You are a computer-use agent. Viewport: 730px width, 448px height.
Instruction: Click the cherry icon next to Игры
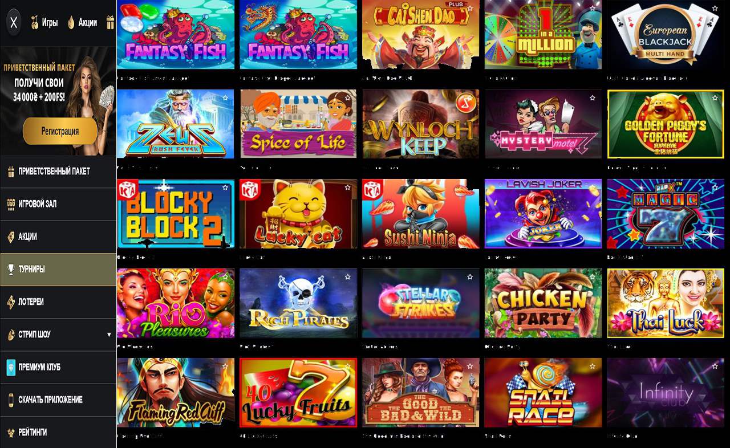34,23
